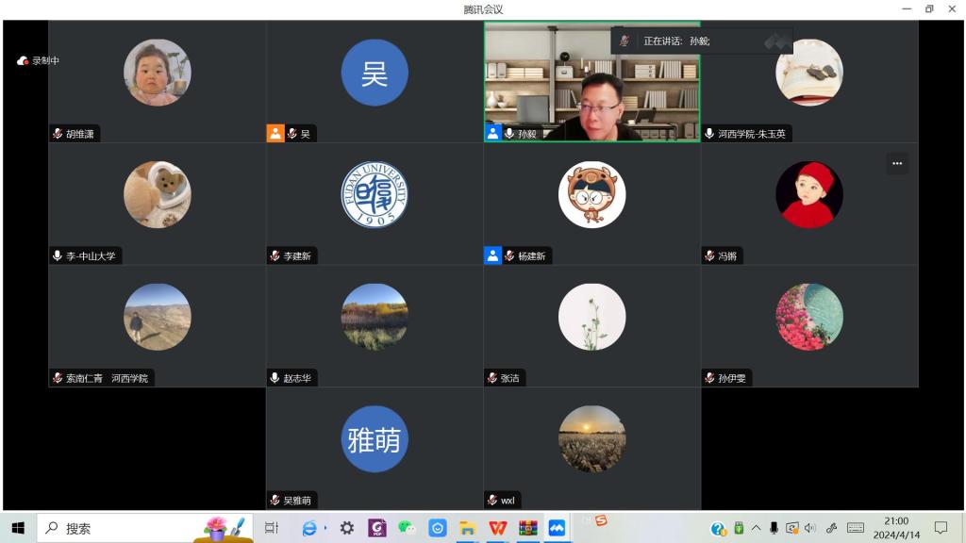Click the cloud recording indicator 录制中

[38, 60]
